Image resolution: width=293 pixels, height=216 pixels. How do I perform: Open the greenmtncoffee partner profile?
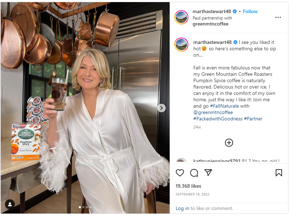210,24
